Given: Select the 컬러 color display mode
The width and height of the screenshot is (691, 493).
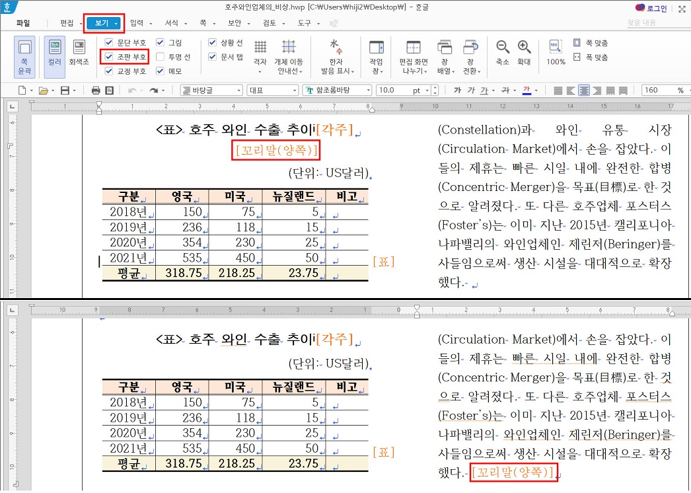Looking at the screenshot, I should (55, 57).
